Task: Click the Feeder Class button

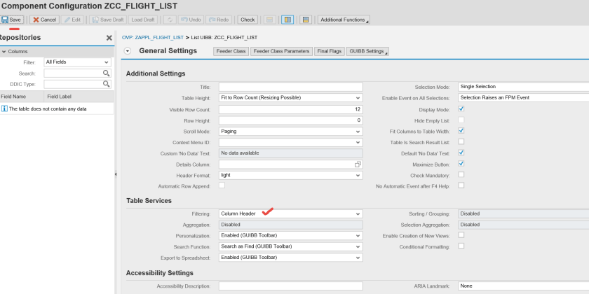Action: 230,51
